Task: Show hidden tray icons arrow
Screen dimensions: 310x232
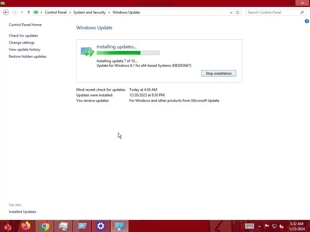Action: click(259, 226)
